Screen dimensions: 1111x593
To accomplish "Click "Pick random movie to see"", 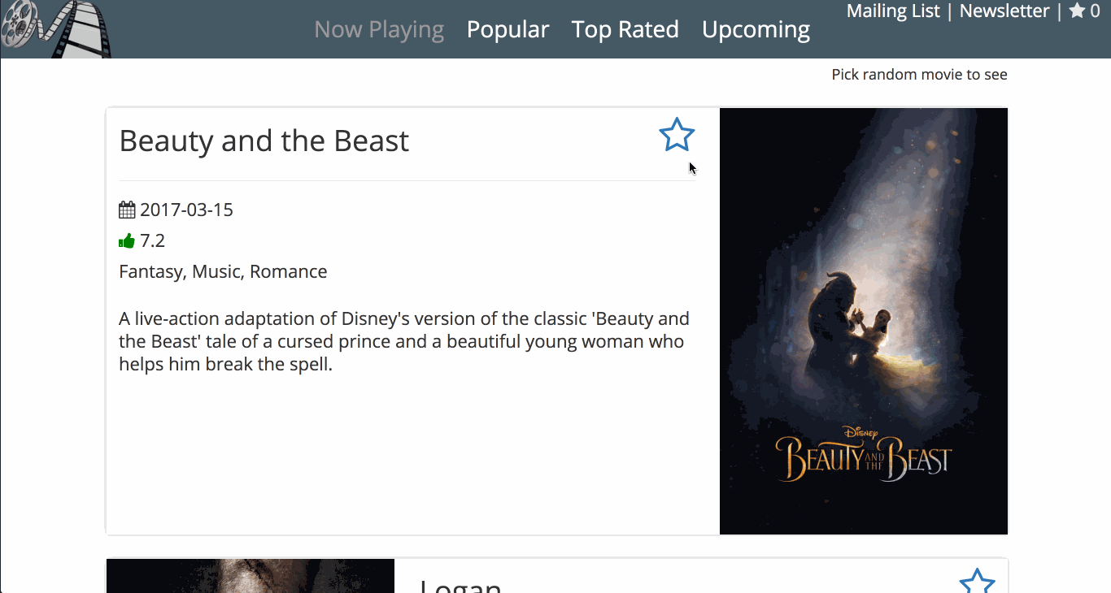I will (919, 75).
